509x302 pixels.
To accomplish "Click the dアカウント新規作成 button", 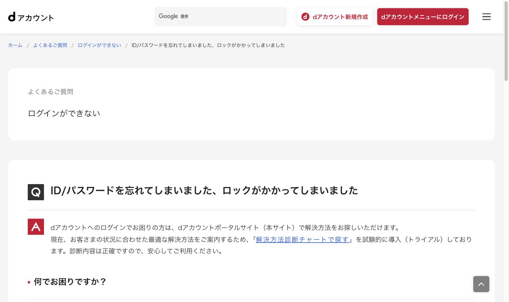I will coord(335,17).
